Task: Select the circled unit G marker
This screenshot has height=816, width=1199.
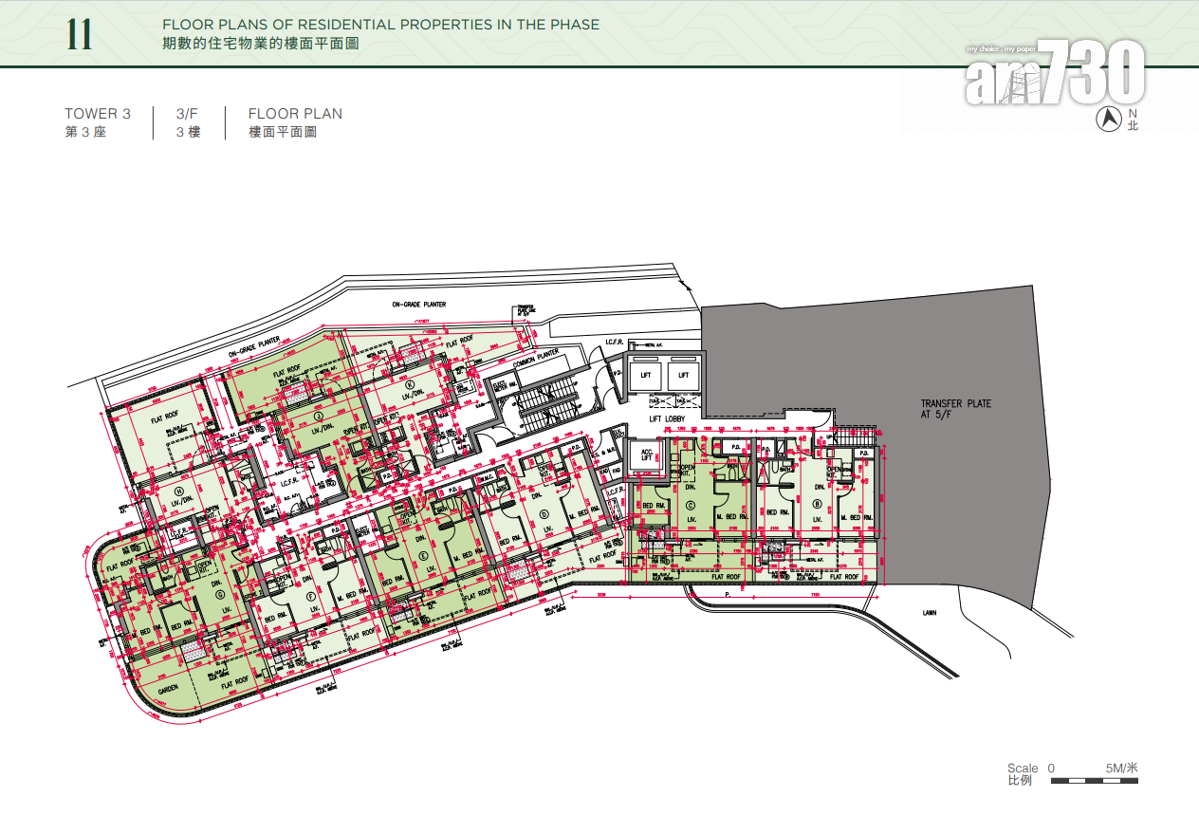Action: coord(220,595)
